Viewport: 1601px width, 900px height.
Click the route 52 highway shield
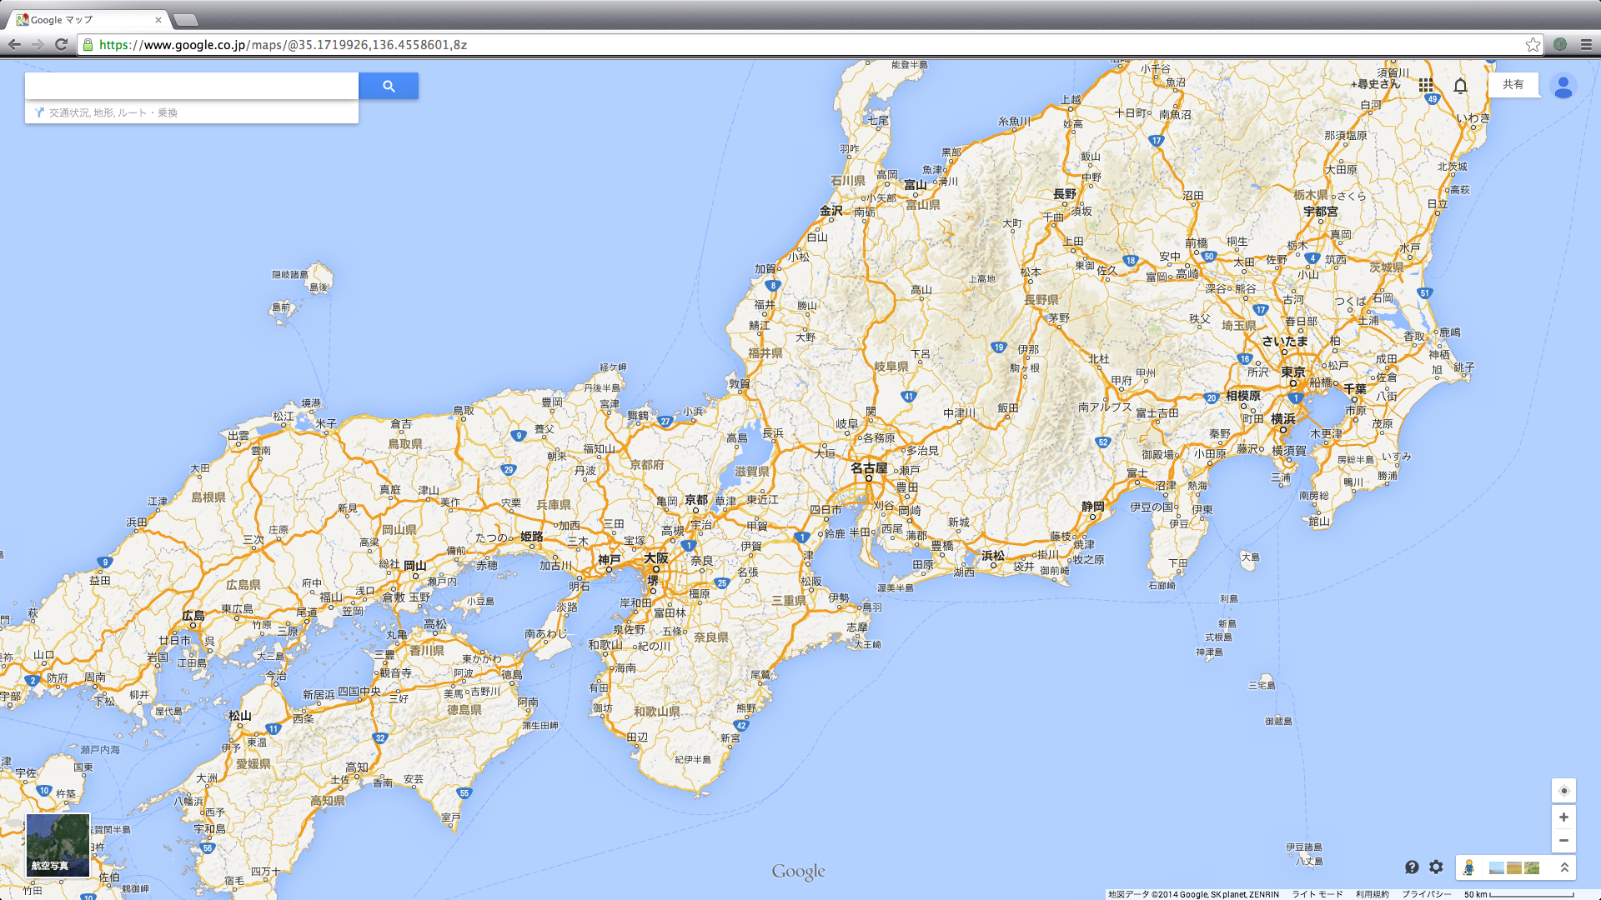[x=1103, y=442]
